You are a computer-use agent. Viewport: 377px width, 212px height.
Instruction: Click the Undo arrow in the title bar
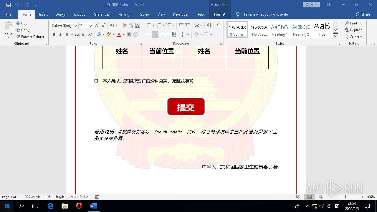pos(17,5)
